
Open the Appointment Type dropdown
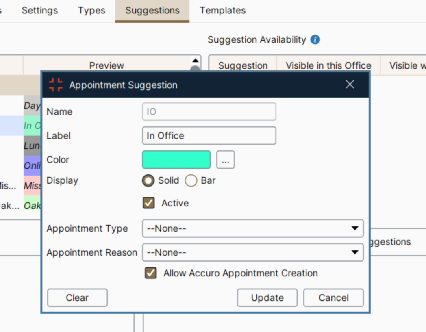[252, 228]
